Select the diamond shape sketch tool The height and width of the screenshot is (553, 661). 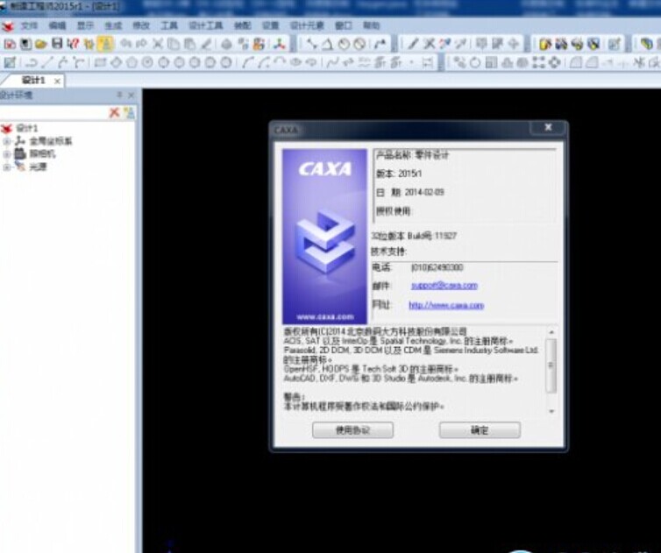[x=116, y=63]
